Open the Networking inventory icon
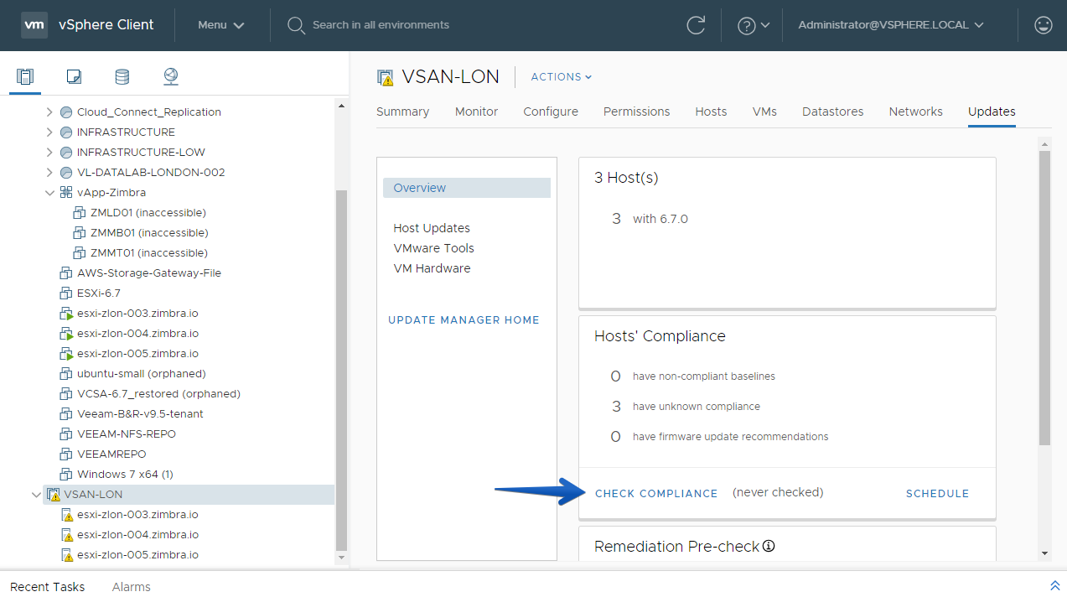The width and height of the screenshot is (1067, 597). (171, 77)
